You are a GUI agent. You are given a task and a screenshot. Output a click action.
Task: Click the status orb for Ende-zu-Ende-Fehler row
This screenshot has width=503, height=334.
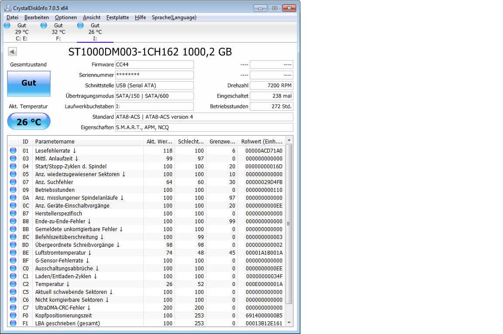coord(13,221)
